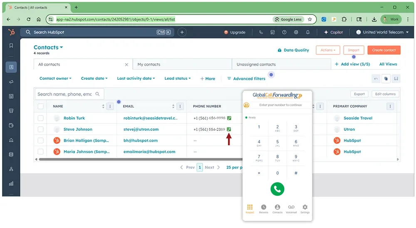The image size is (416, 228).
Task: Open Recents tab in GlobalCallForwarding dialer
Action: [x=263, y=208]
